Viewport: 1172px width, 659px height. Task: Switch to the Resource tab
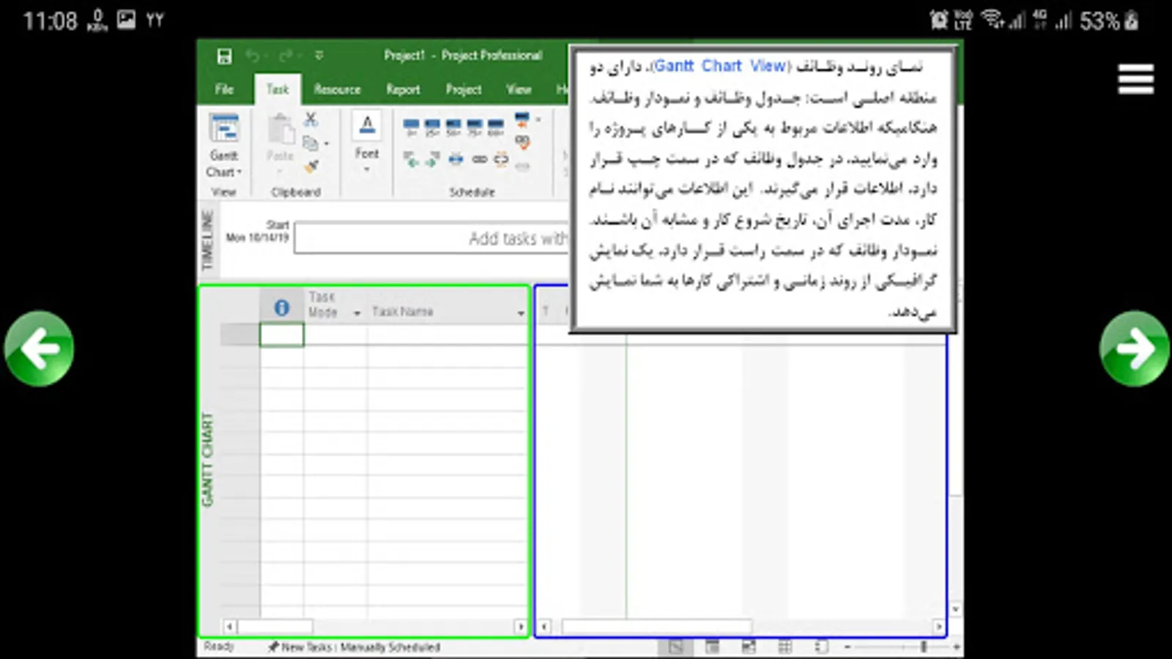(x=337, y=89)
